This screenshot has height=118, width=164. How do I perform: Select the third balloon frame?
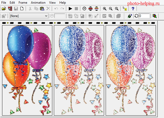(x=131, y=70)
